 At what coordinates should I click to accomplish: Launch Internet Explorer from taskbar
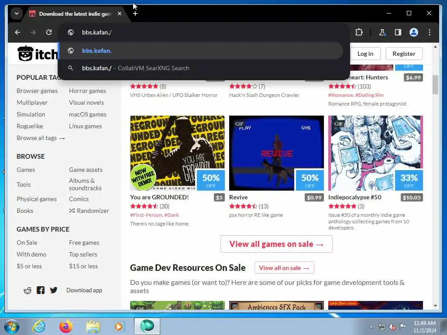click(39, 326)
